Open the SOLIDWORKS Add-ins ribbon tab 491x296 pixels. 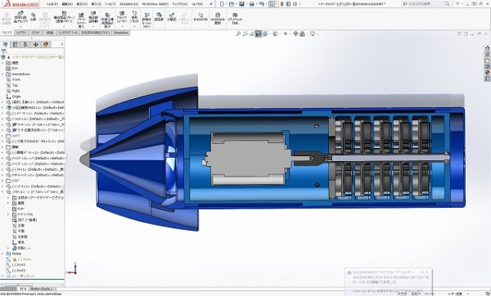[96, 33]
